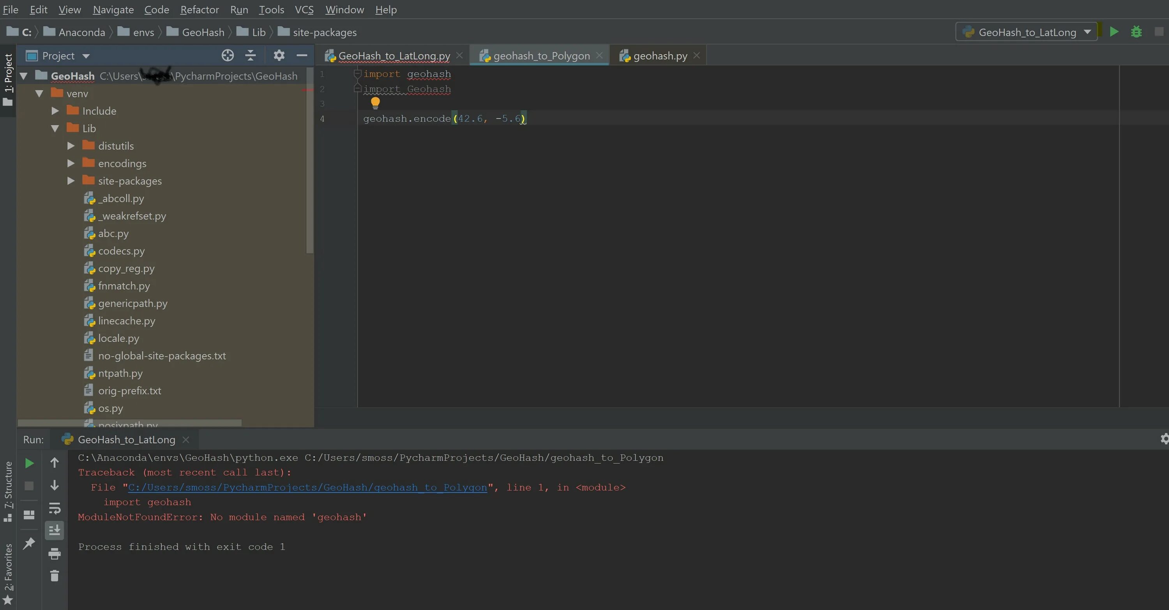1169x610 pixels.
Task: Pin the Run tab with the pin icon
Action: [29, 543]
